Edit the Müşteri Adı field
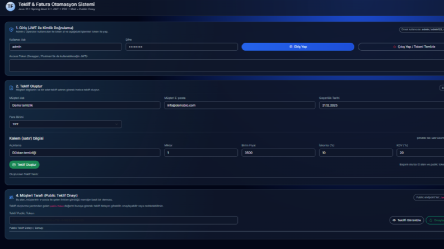The width and height of the screenshot is (444, 249). point(85,106)
